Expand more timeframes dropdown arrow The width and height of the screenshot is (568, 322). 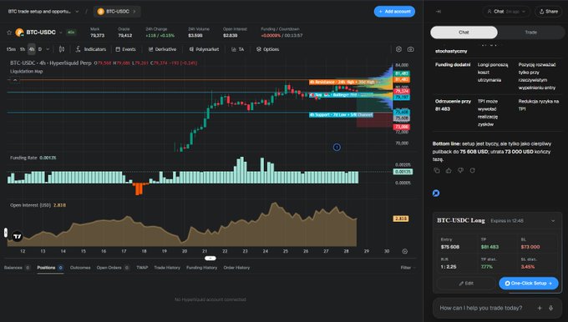(48, 49)
